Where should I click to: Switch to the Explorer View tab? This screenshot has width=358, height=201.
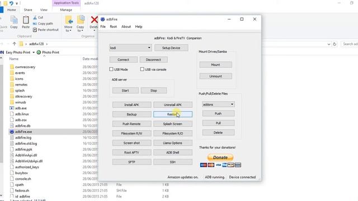coord(44,10)
